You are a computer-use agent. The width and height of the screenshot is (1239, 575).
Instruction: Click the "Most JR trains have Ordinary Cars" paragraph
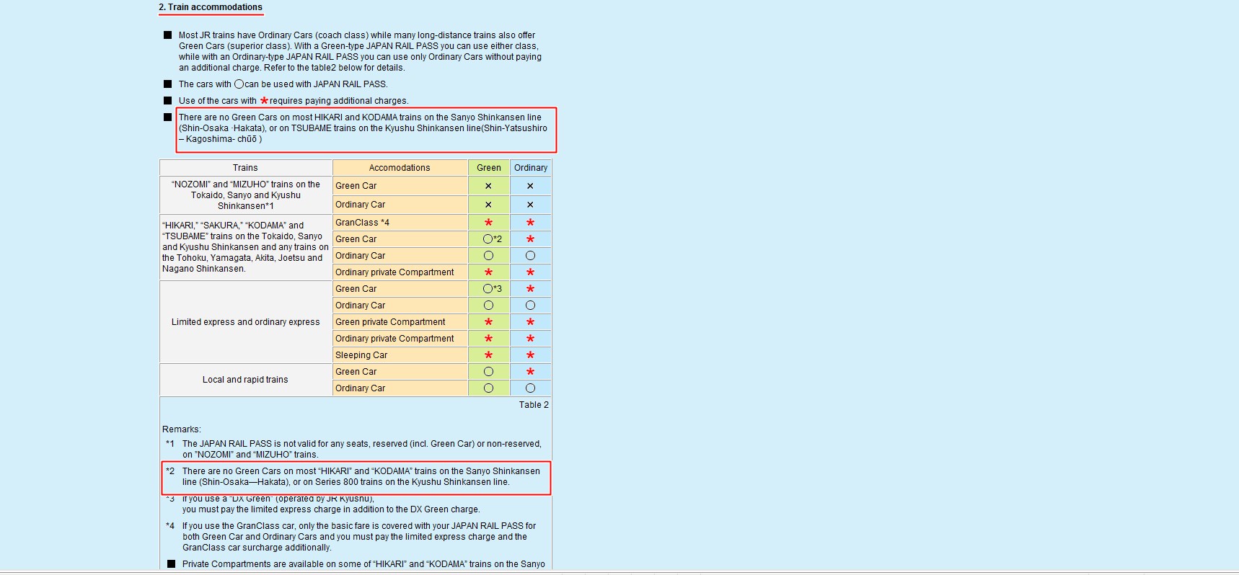tap(360, 51)
